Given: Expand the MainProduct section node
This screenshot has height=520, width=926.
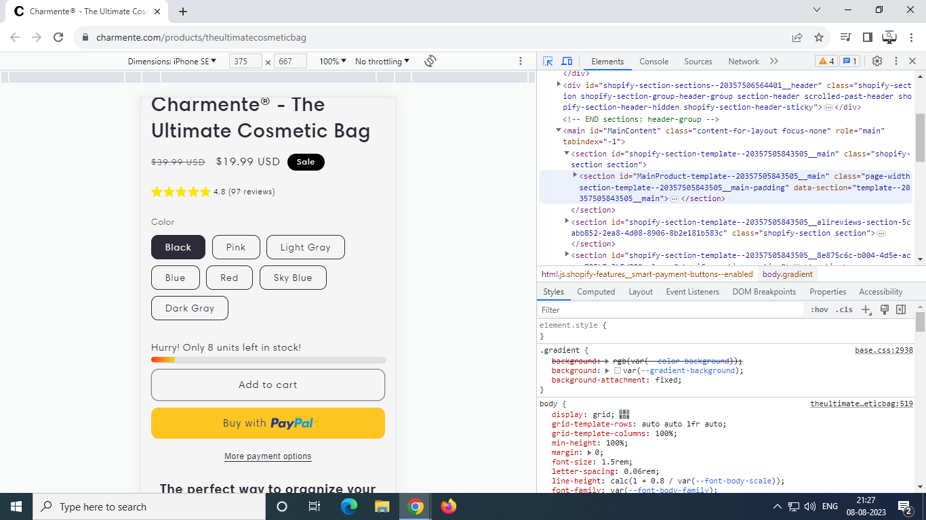Looking at the screenshot, I should pos(576,175).
